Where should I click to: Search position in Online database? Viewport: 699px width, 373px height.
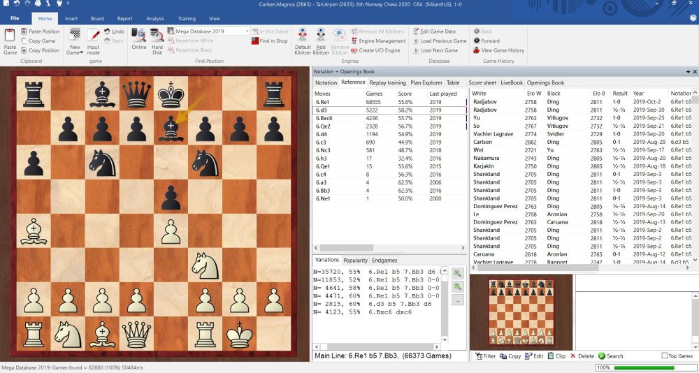coord(138,41)
